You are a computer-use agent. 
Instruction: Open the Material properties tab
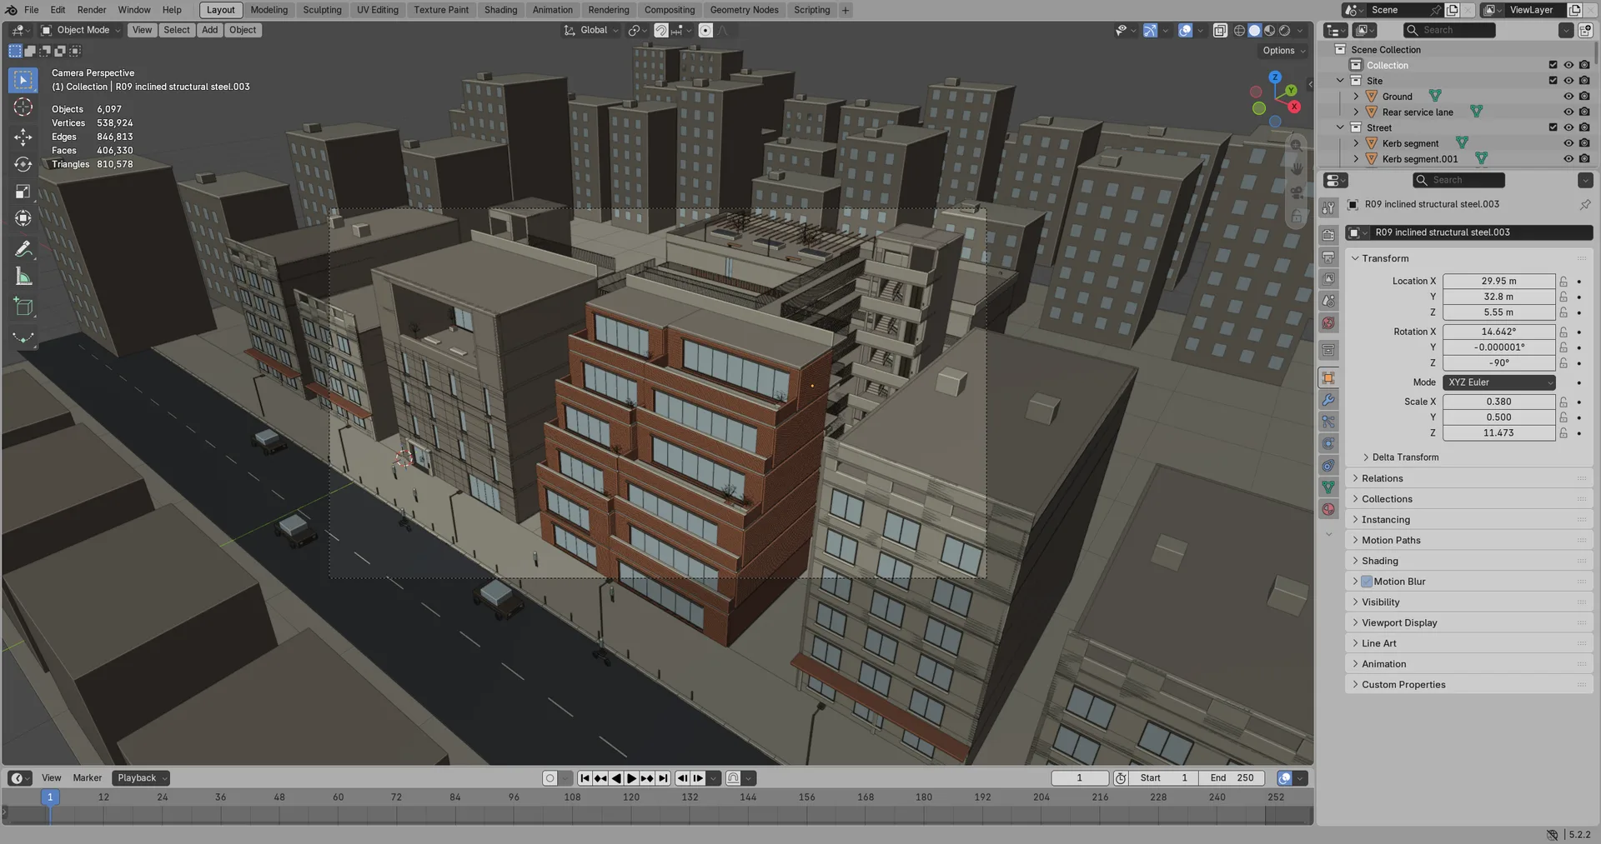pos(1328,509)
